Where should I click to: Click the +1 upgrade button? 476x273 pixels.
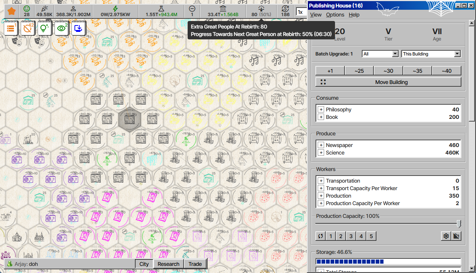pyautogui.click(x=330, y=71)
